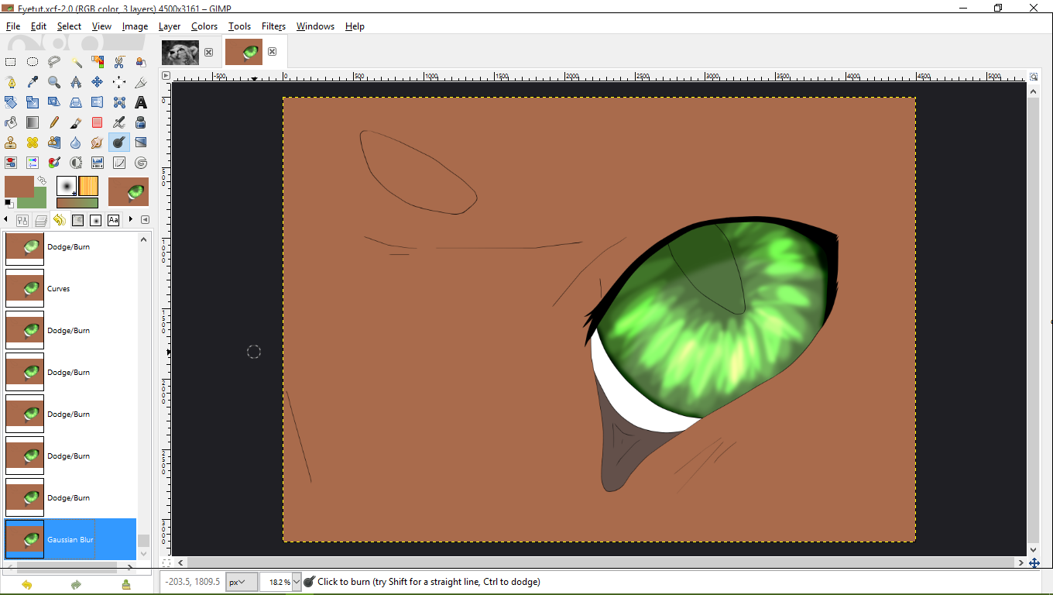Image resolution: width=1053 pixels, height=595 pixels.
Task: Select the Rectangle Select tool
Action: pos(11,62)
